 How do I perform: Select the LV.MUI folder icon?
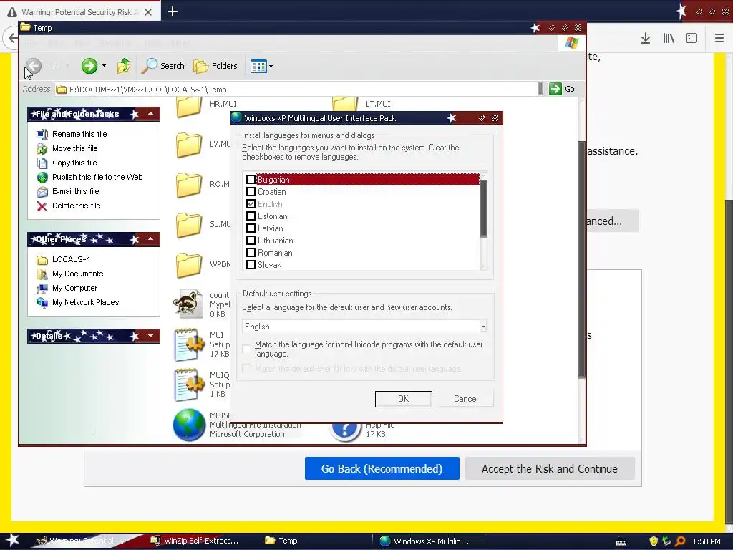point(189,145)
